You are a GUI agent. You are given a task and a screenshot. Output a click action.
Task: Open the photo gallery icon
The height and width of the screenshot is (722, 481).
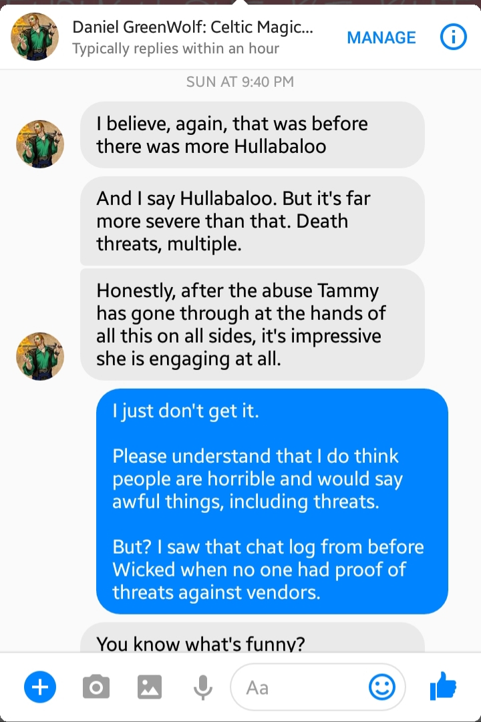[150, 687]
